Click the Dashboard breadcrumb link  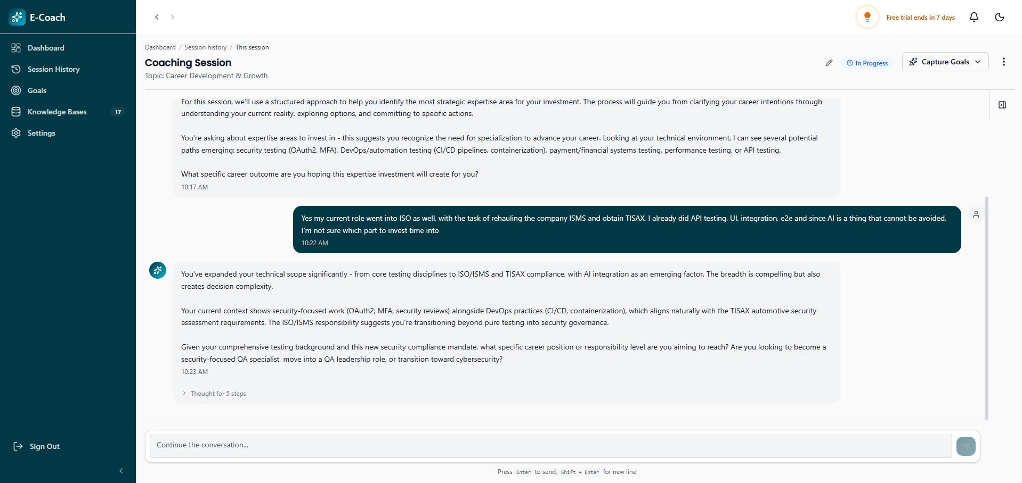pos(160,47)
